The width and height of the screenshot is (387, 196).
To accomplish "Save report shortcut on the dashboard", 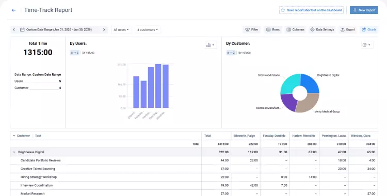I will (311, 10).
